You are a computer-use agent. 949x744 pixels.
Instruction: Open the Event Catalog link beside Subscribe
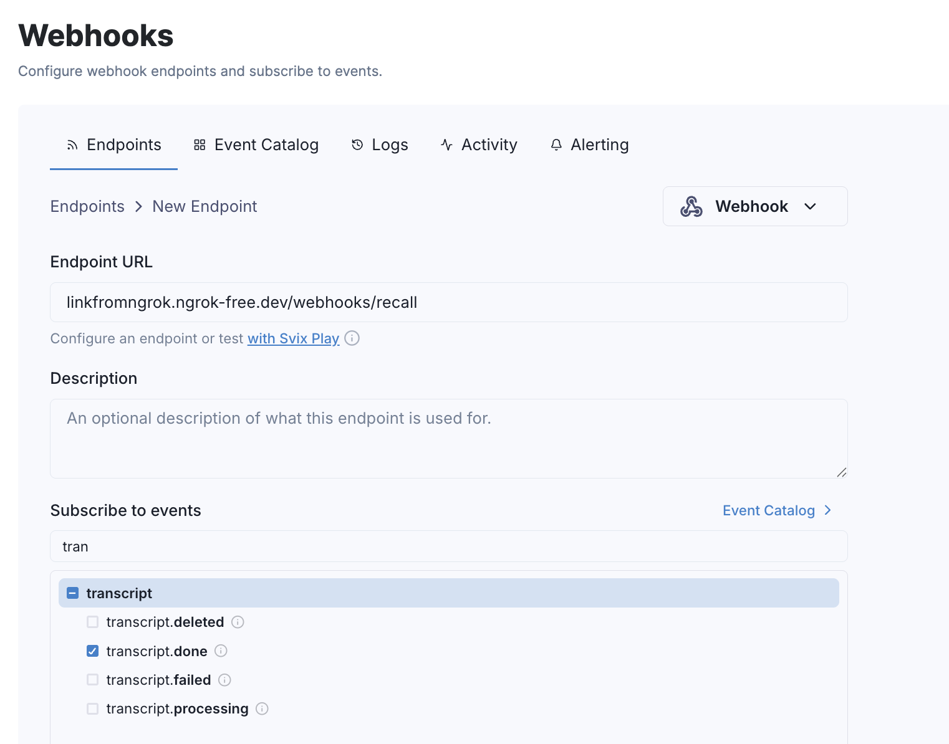[769, 510]
